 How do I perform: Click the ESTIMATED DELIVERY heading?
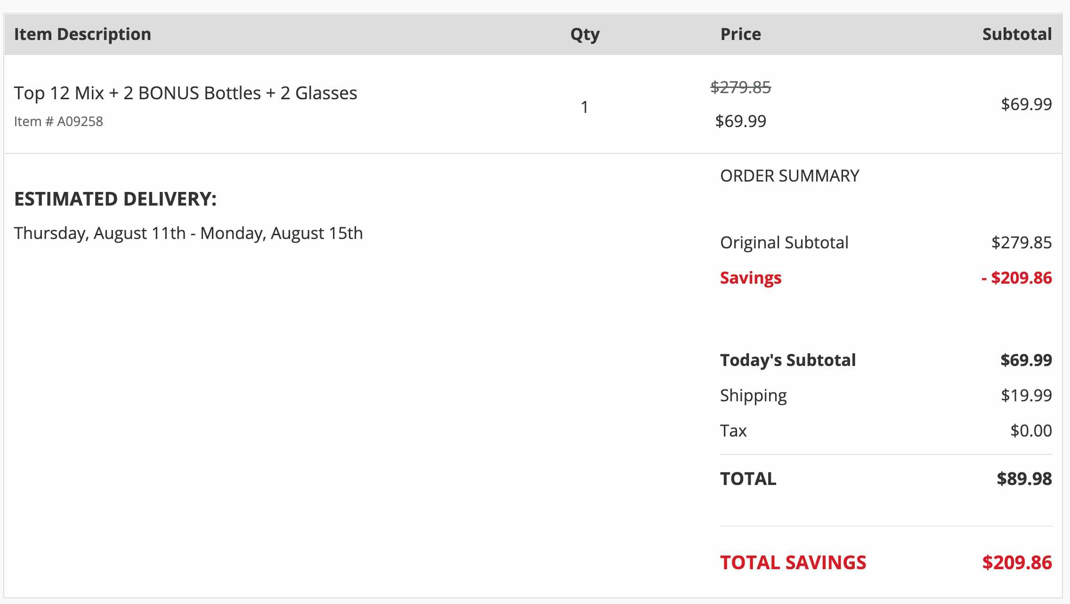115,199
